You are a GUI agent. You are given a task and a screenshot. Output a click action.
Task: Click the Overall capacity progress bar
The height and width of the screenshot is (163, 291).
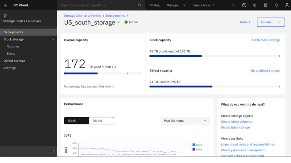(x=102, y=73)
